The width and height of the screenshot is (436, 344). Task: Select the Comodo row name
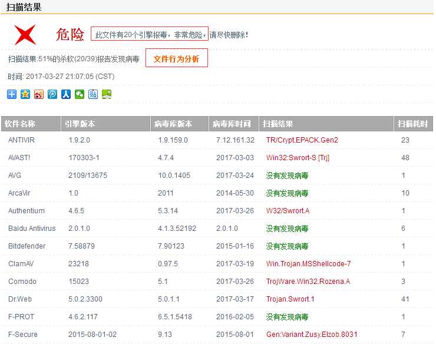(x=22, y=282)
